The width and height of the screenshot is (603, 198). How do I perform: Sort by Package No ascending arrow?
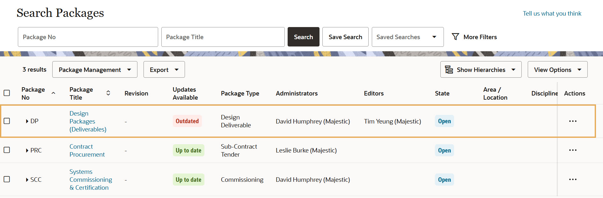pyautogui.click(x=54, y=93)
